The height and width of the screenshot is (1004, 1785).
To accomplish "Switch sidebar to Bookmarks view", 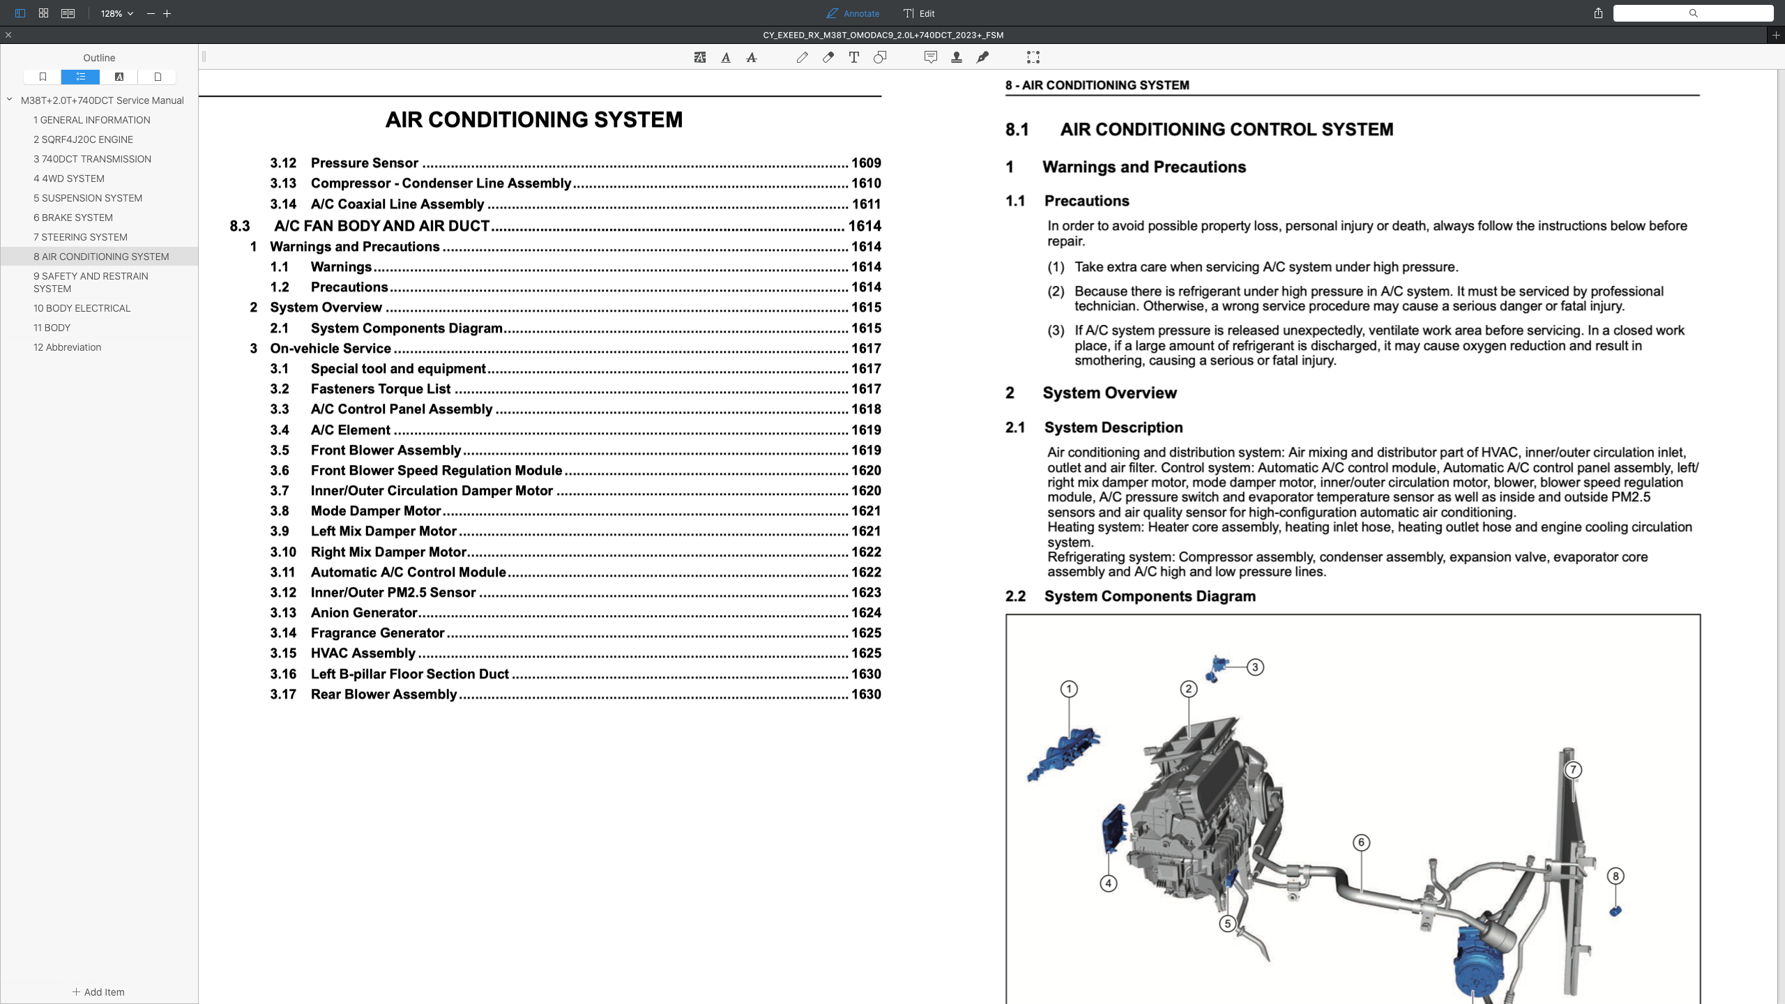I will coord(43,77).
